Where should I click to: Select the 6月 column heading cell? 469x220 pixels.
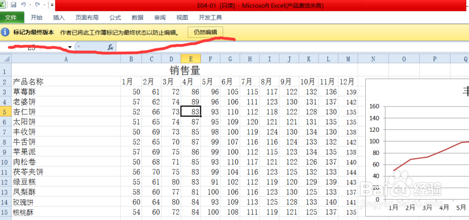click(230, 82)
